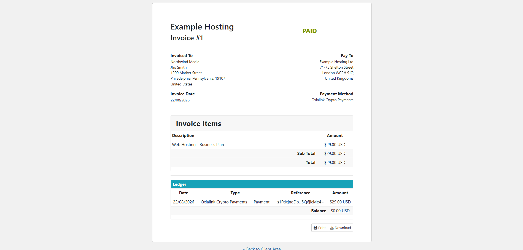Click the Pay To label

pyautogui.click(x=347, y=55)
